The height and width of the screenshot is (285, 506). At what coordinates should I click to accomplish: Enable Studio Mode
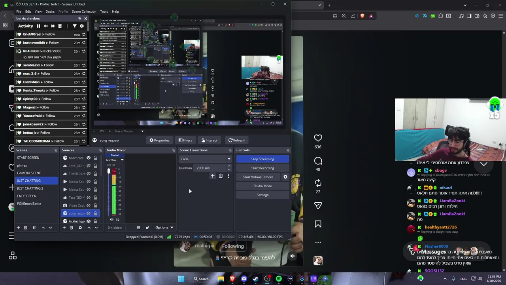point(262,186)
